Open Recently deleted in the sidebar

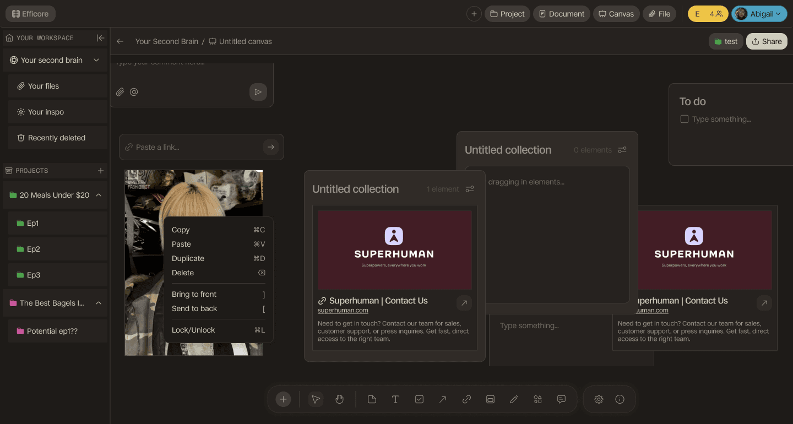coord(58,138)
